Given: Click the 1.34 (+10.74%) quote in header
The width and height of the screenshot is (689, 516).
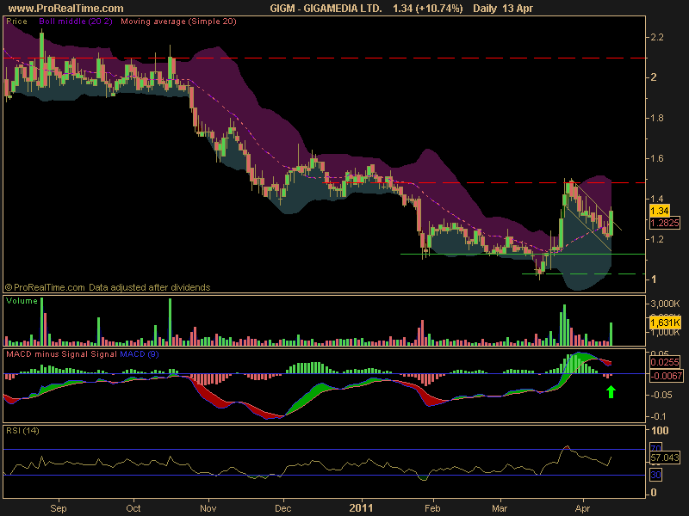Looking at the screenshot, I should coord(427,9).
